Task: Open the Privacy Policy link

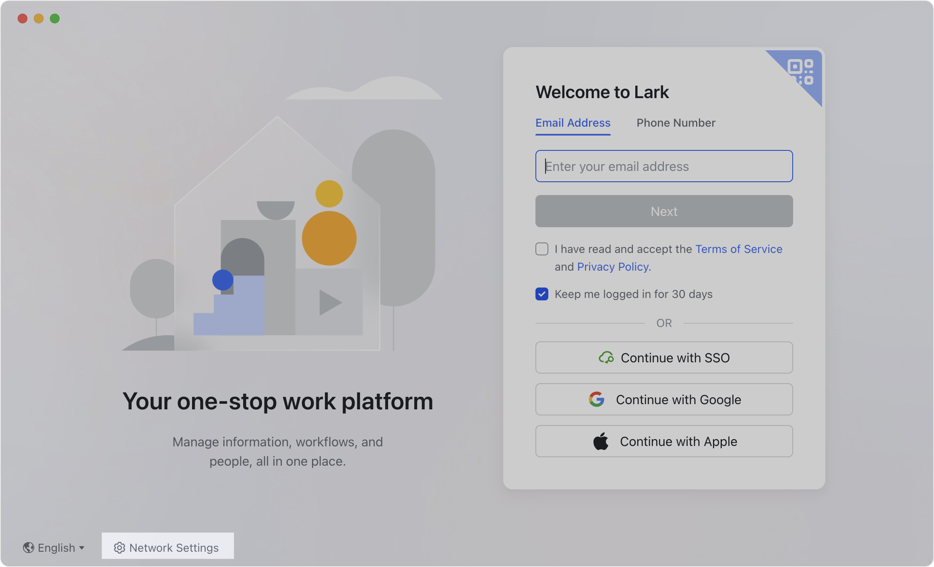Action: pos(612,267)
